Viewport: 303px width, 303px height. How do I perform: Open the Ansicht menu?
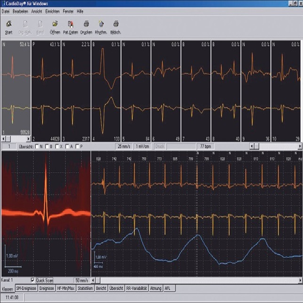(37, 11)
